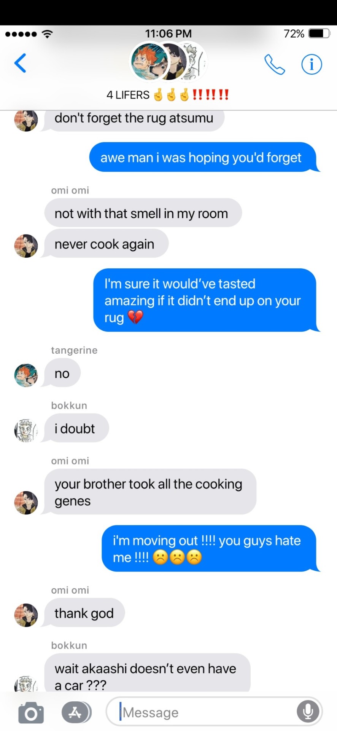Select the "never cook again" message bubble
The width and height of the screenshot is (337, 731).
106,244
